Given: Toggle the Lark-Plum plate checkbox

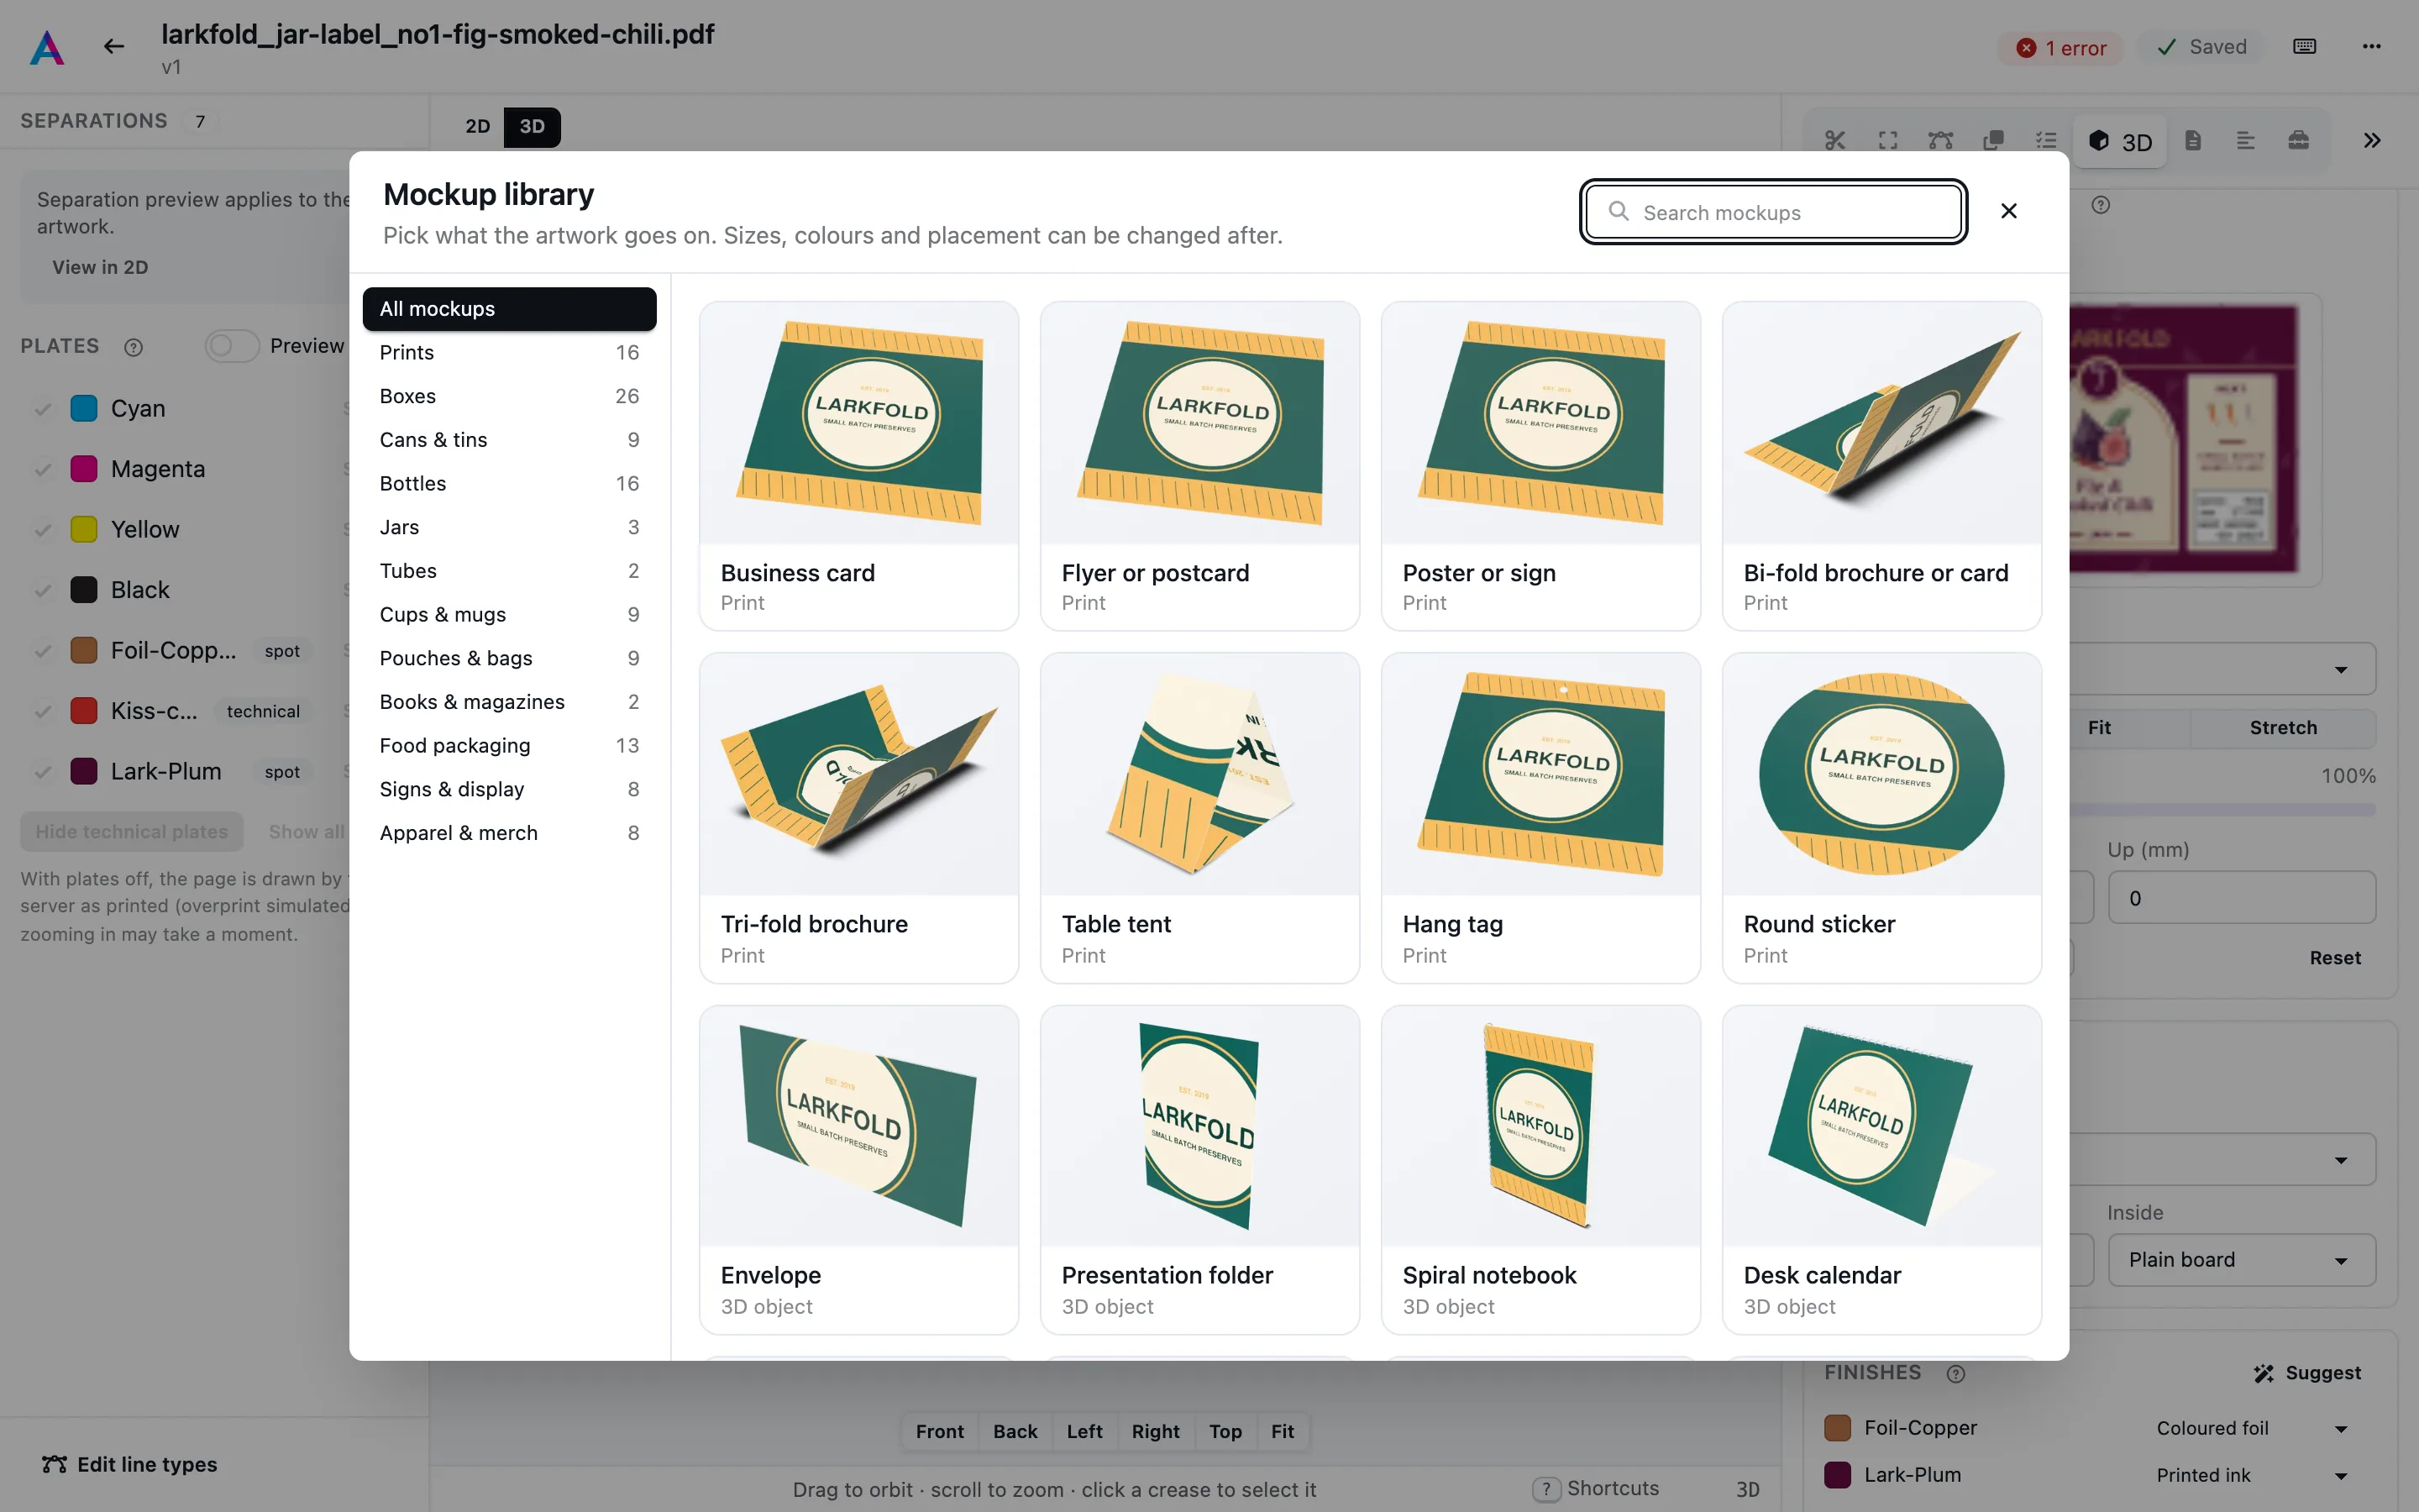Looking at the screenshot, I should [x=43, y=772].
